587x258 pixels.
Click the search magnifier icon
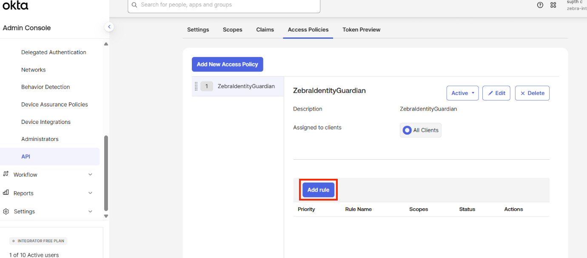[x=134, y=5]
